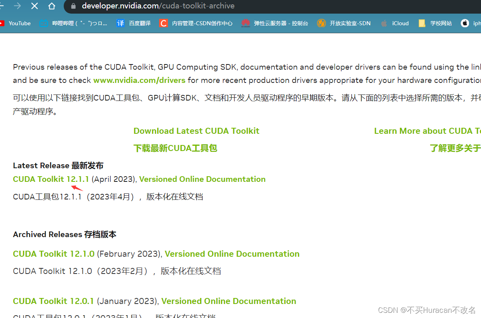Click the Archived Releases 存档版本 heading

click(65, 234)
